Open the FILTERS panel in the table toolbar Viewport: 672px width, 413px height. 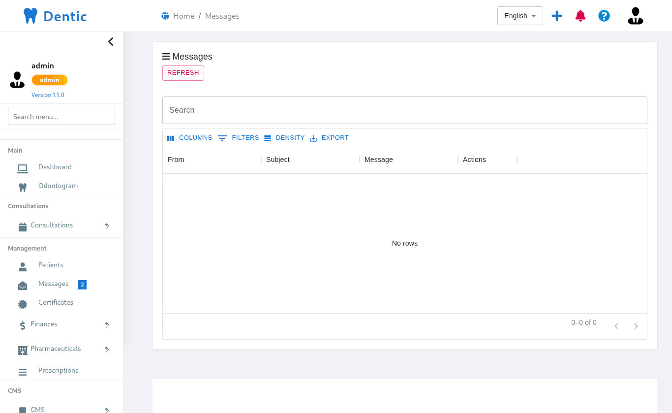pos(239,138)
